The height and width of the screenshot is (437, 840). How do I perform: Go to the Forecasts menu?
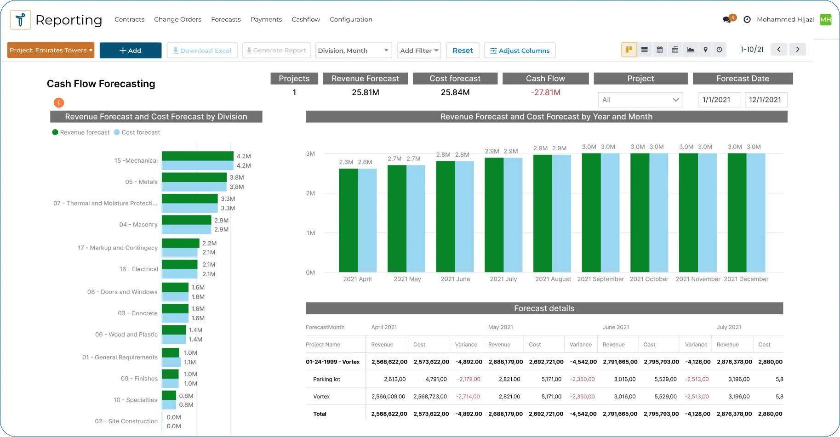[x=226, y=19]
